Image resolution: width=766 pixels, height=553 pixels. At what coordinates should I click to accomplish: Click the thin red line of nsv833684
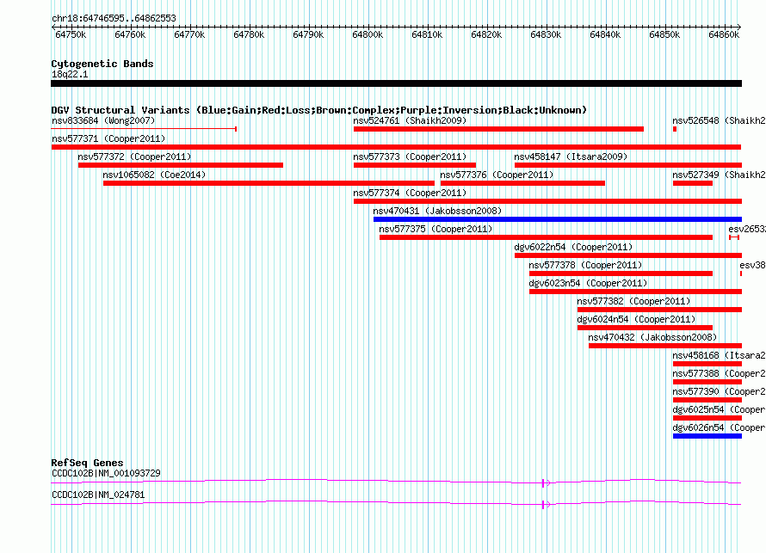click(x=144, y=129)
